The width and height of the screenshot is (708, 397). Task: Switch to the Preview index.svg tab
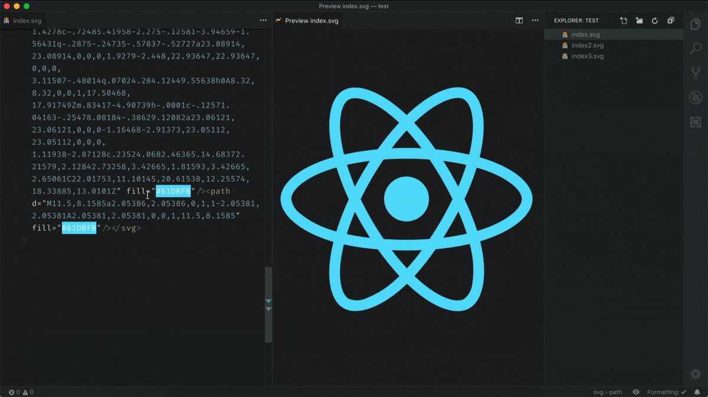[307, 21]
